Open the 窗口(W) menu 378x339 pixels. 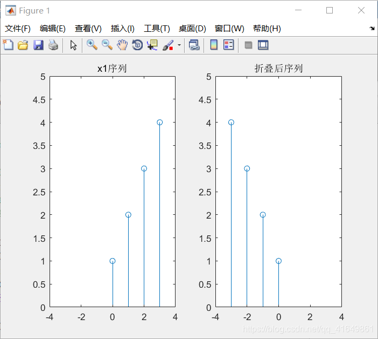(229, 29)
